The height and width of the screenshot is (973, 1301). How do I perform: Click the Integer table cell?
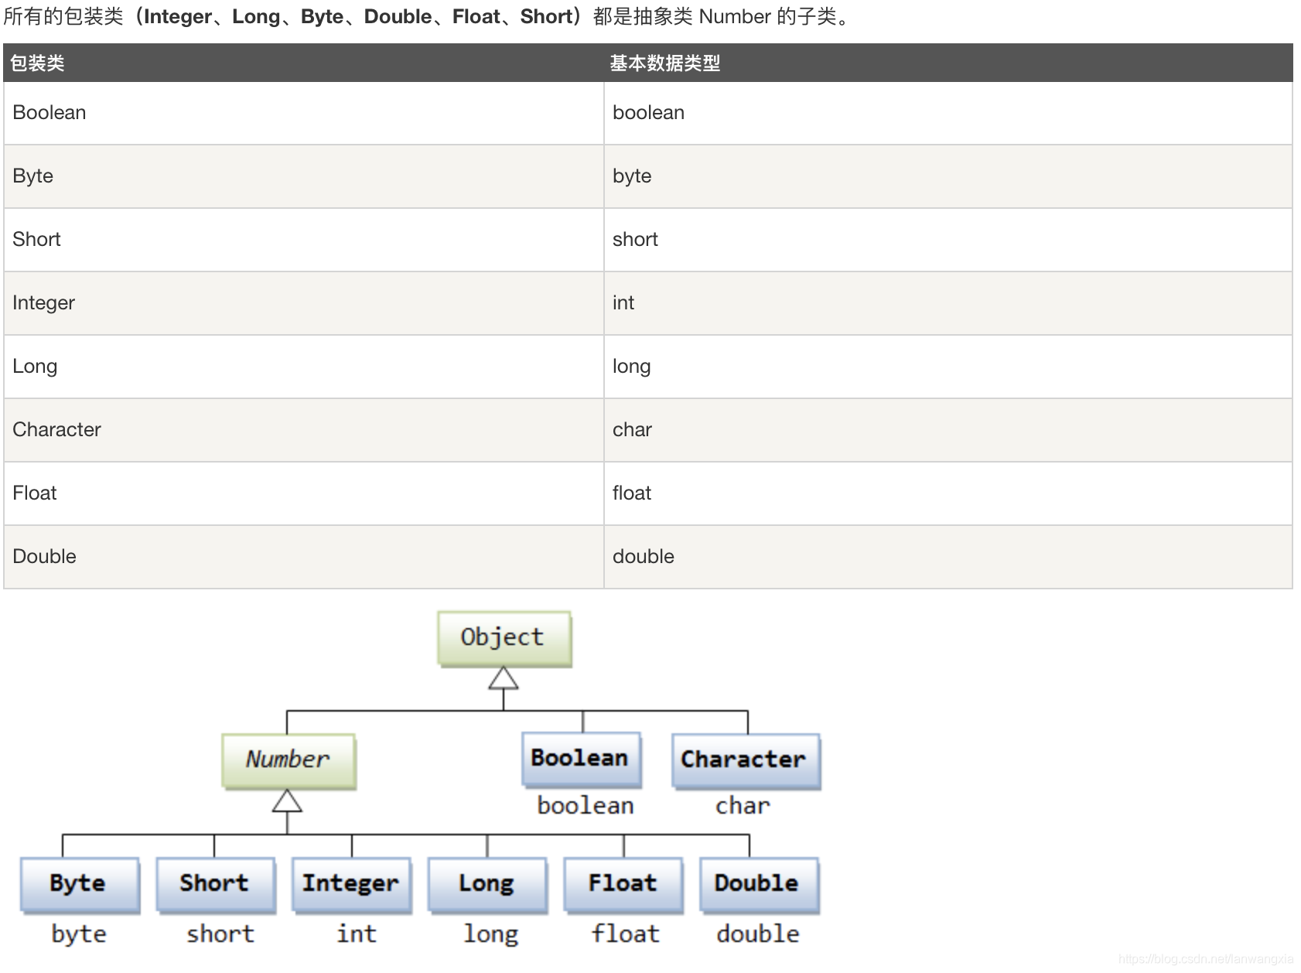coord(303,303)
